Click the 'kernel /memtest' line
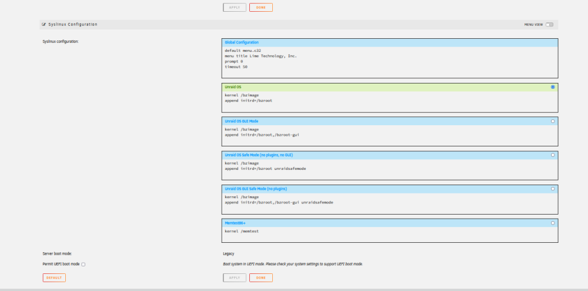Screen dimensions: 588x291 pyautogui.click(x=242, y=232)
